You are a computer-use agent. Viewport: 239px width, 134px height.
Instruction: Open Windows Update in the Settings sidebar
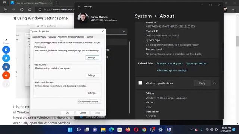coord(96,117)
